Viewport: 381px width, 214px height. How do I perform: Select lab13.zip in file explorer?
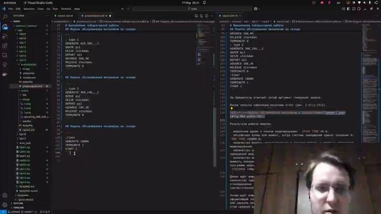tap(25, 178)
